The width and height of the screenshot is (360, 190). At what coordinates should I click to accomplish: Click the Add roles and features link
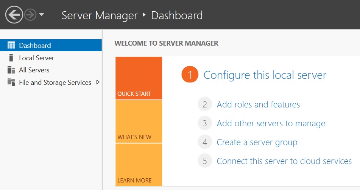258,104
